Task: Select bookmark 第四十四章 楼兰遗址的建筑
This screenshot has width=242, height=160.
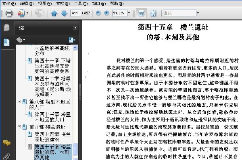Action: tap(52, 137)
